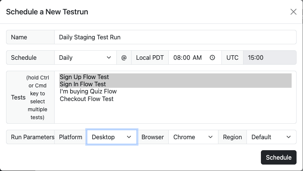
Task: Expand the Default region dropdown
Action: click(271, 137)
